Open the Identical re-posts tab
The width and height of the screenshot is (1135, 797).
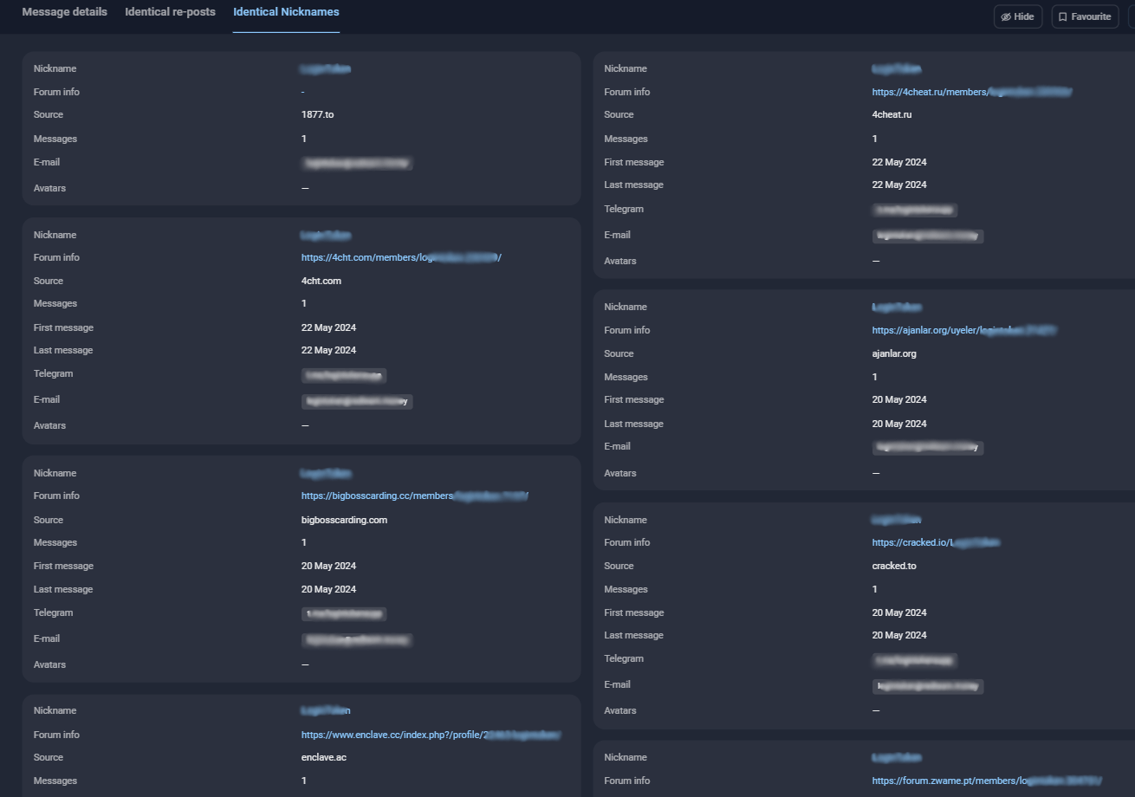point(170,11)
